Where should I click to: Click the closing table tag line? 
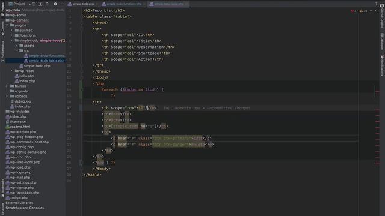[92, 175]
